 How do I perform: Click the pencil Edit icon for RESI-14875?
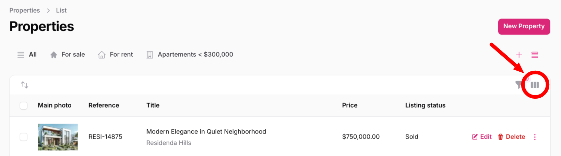pyautogui.click(x=475, y=137)
